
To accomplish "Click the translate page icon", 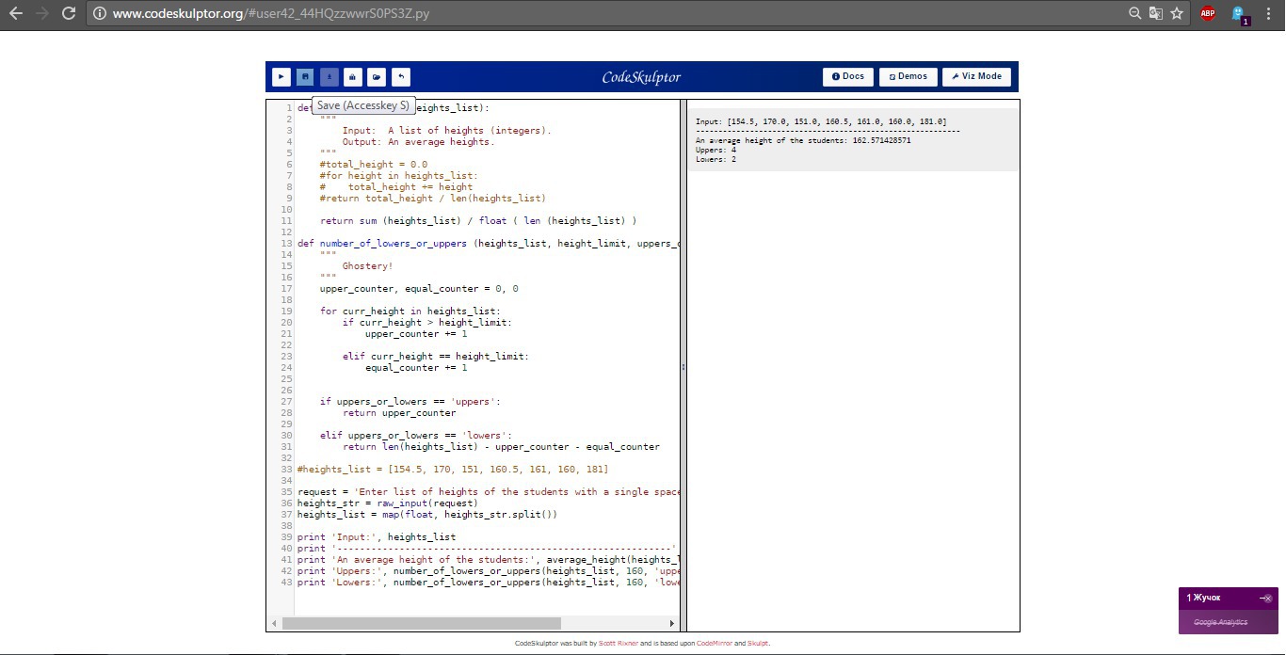I will (x=1156, y=14).
